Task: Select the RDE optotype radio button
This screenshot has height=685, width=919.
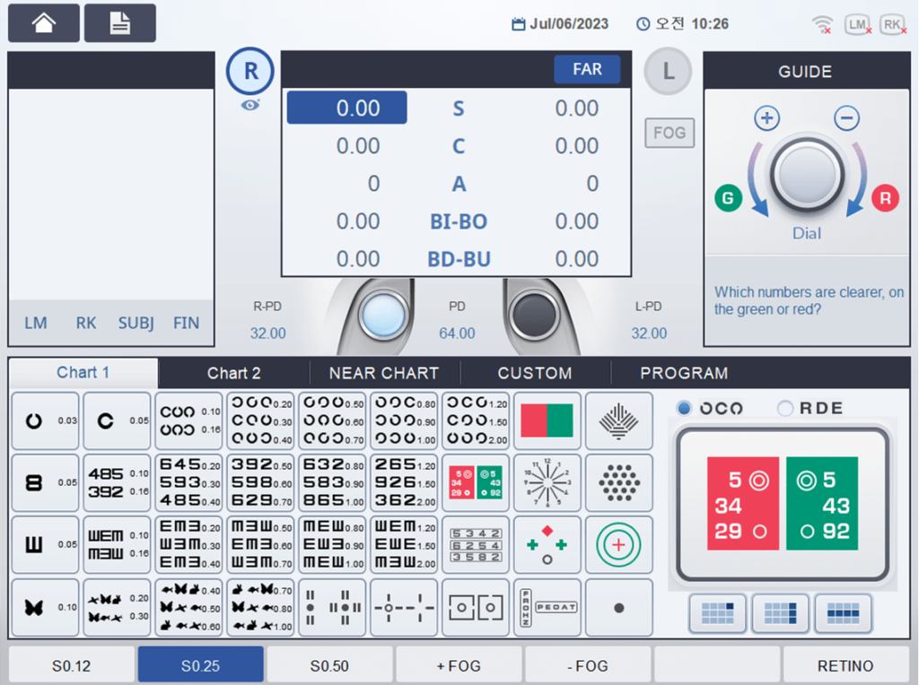Action: coord(785,408)
